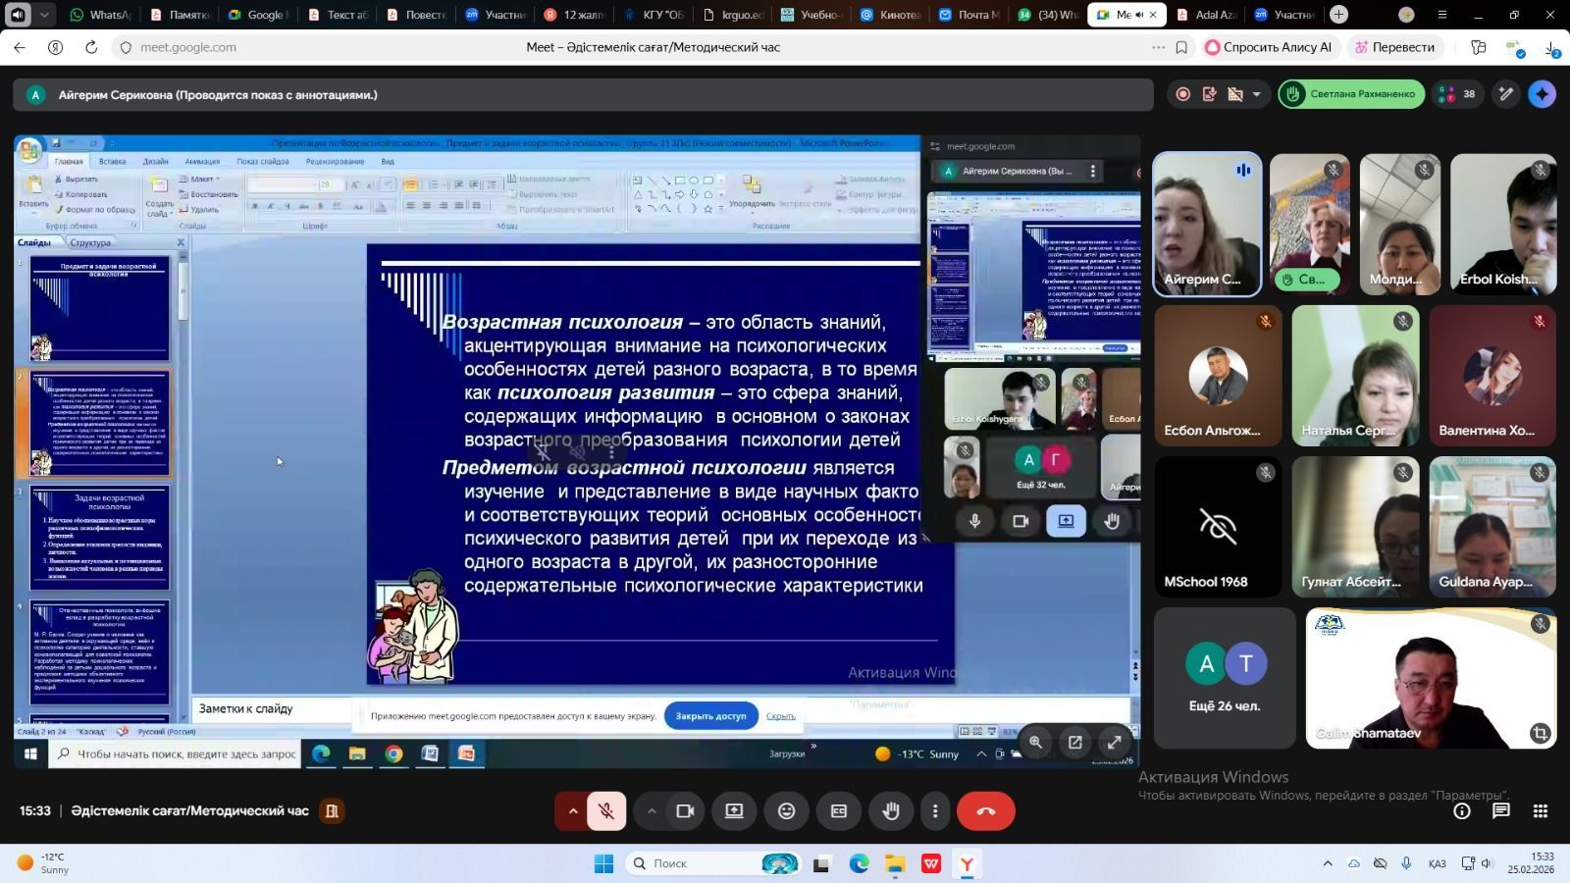
Task: Toggle the camera on or off
Action: (685, 811)
